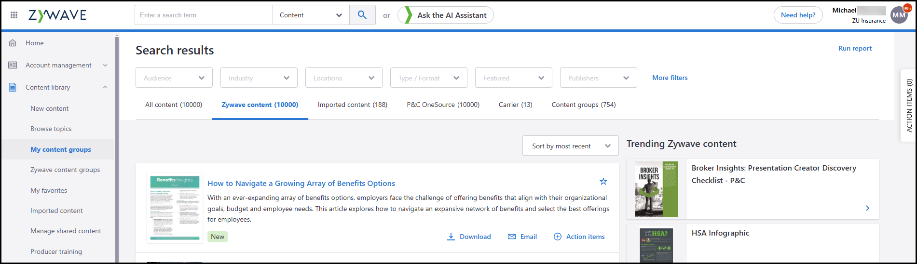917x264 pixels.
Task: Open My favorites in sidebar
Action: 49,190
